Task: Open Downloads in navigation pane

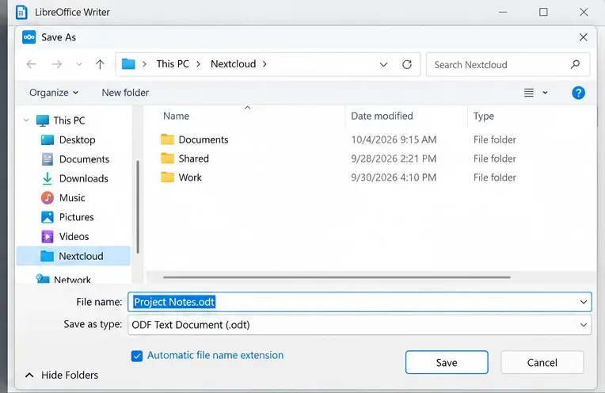Action: [x=83, y=178]
